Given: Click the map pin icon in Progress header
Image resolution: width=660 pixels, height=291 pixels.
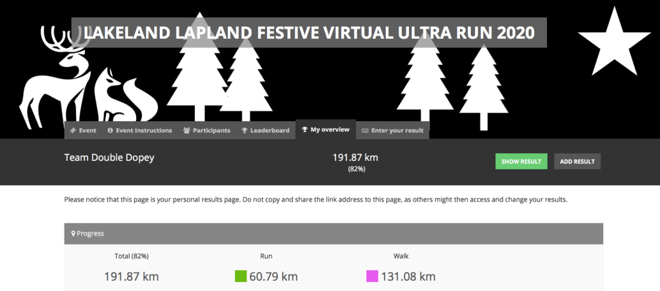Looking at the screenshot, I should click(x=74, y=234).
